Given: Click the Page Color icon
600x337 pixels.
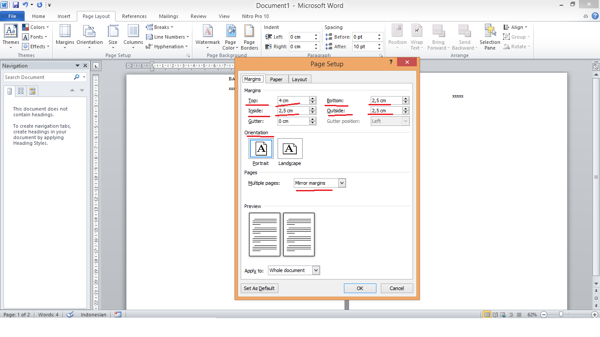Looking at the screenshot, I should 230,37.
